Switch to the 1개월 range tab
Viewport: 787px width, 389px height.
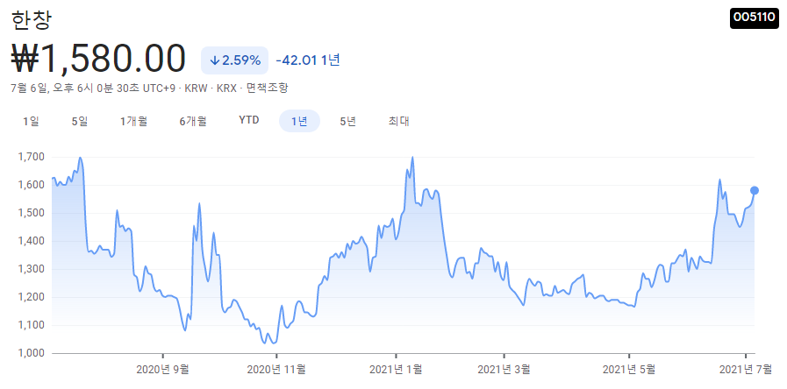coord(133,121)
